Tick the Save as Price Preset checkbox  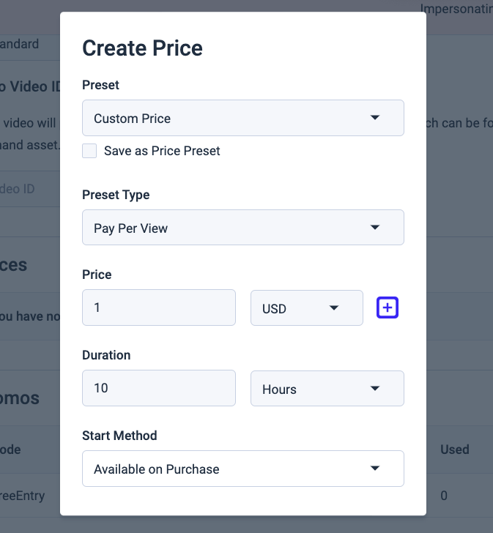[x=89, y=151]
